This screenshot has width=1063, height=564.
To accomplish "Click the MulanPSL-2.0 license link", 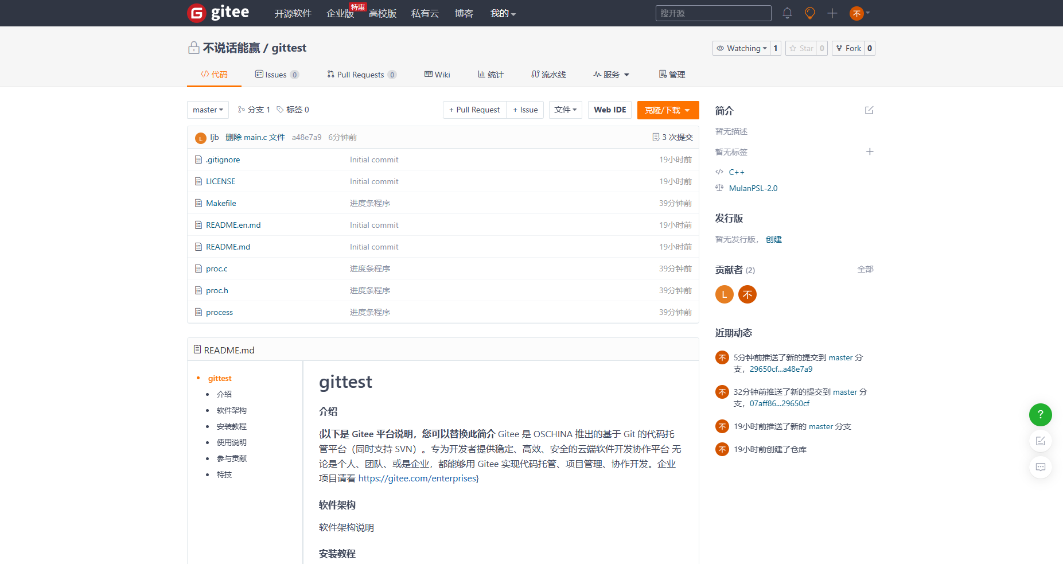I will [753, 188].
